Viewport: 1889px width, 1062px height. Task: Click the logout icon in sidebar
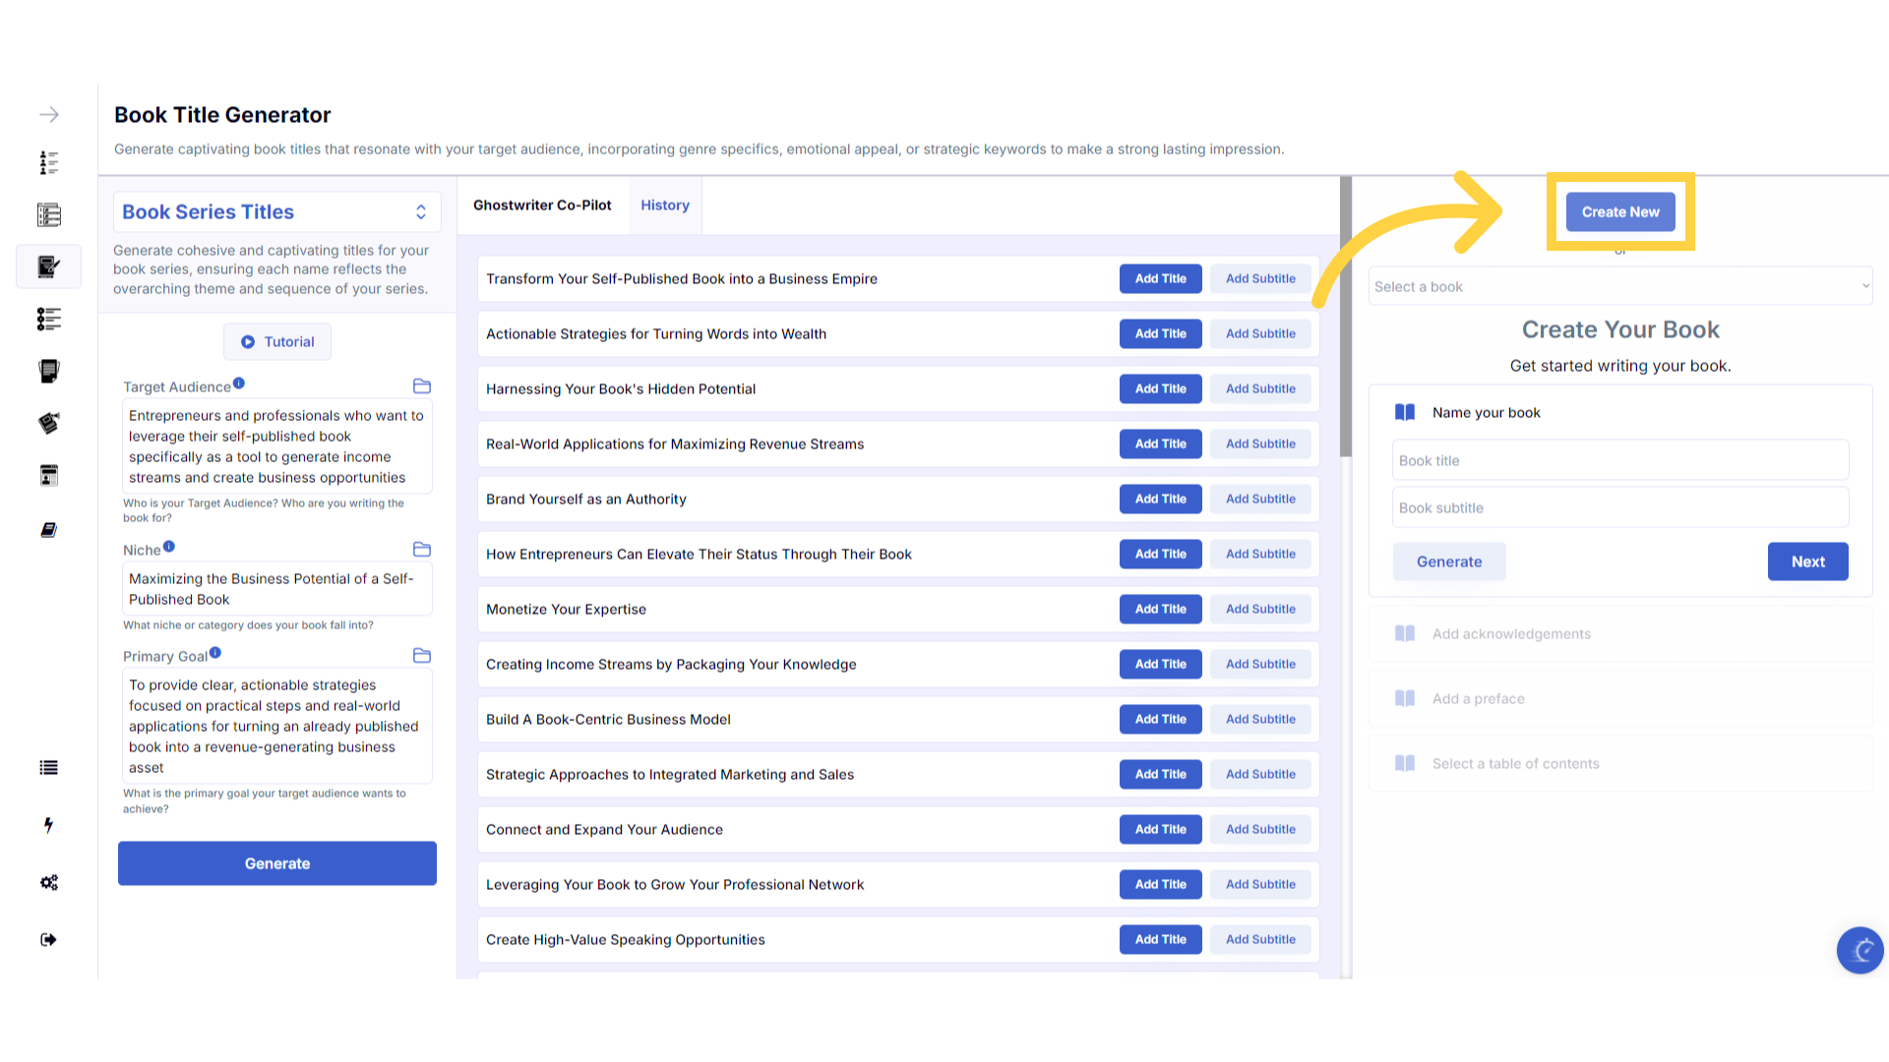(x=48, y=939)
